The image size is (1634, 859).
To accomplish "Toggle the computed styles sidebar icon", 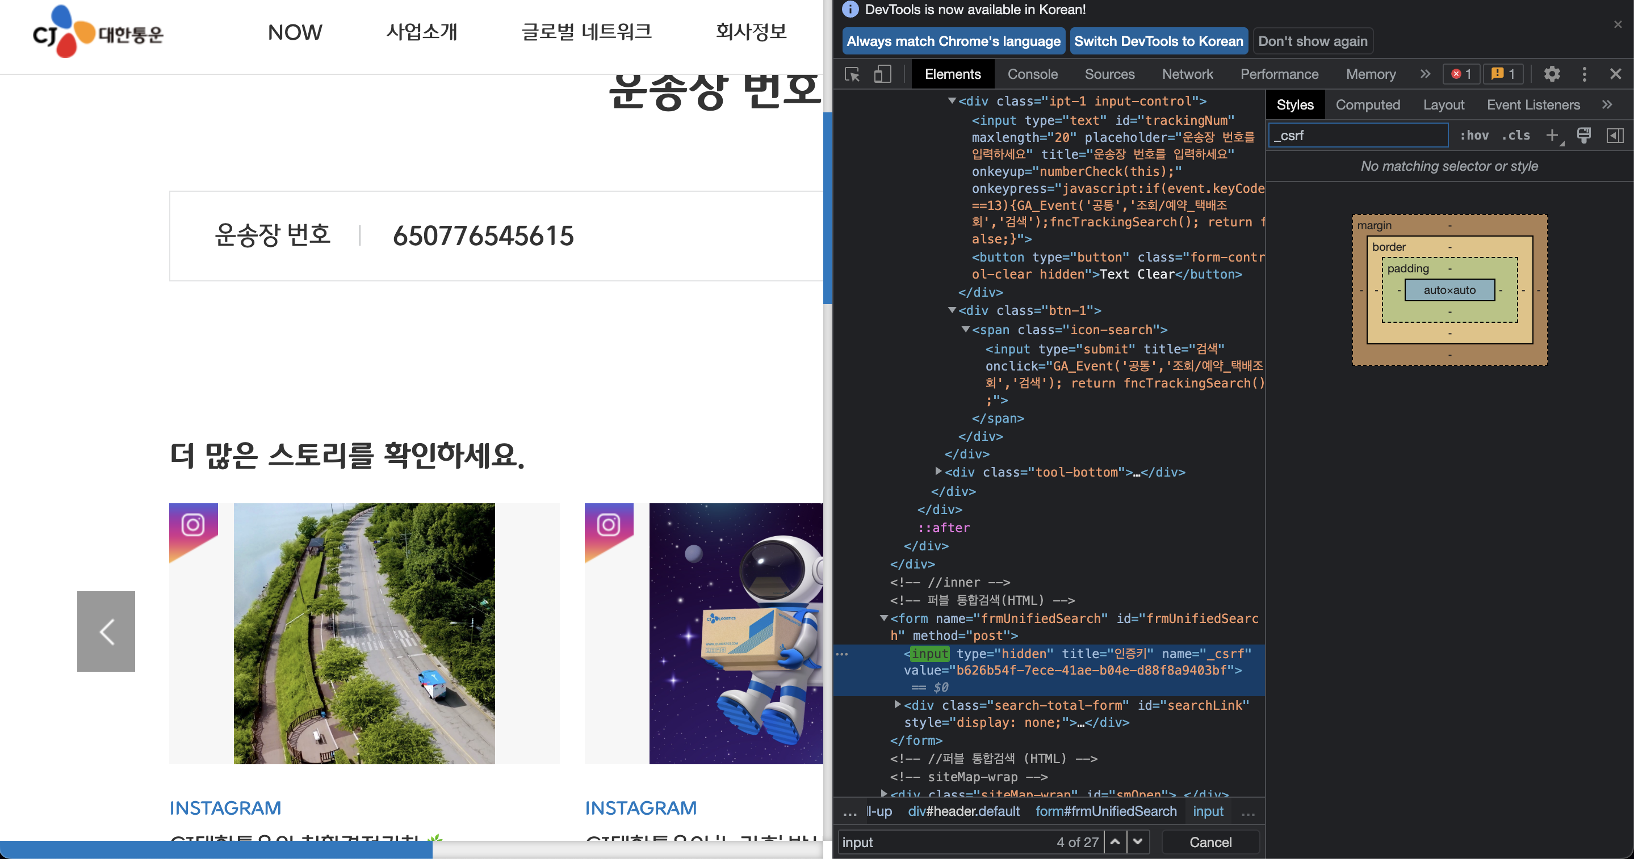I will pos(1614,135).
